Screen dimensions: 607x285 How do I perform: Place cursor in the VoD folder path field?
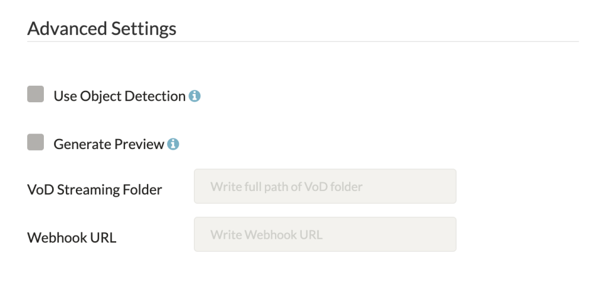(x=325, y=186)
